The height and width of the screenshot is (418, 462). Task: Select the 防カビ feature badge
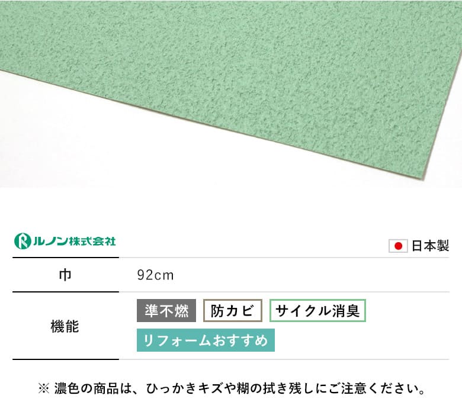[233, 310]
